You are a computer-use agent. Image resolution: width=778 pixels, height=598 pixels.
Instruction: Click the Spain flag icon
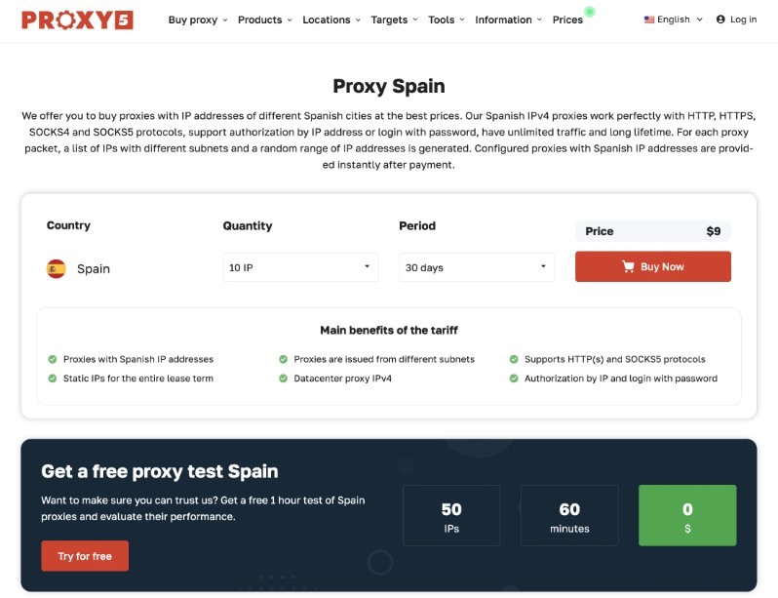[x=57, y=268]
